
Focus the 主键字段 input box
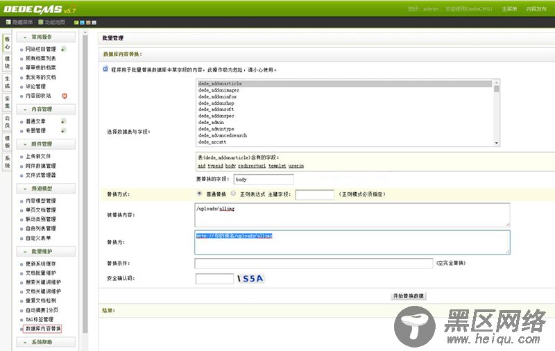(315, 194)
